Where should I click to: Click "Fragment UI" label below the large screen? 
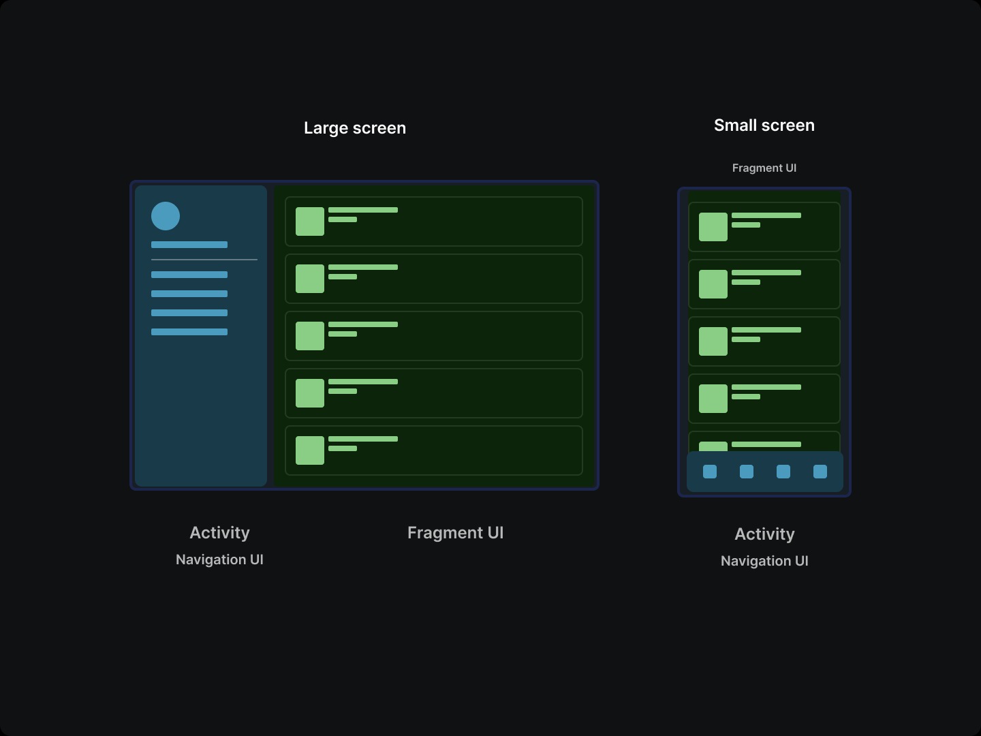456,533
